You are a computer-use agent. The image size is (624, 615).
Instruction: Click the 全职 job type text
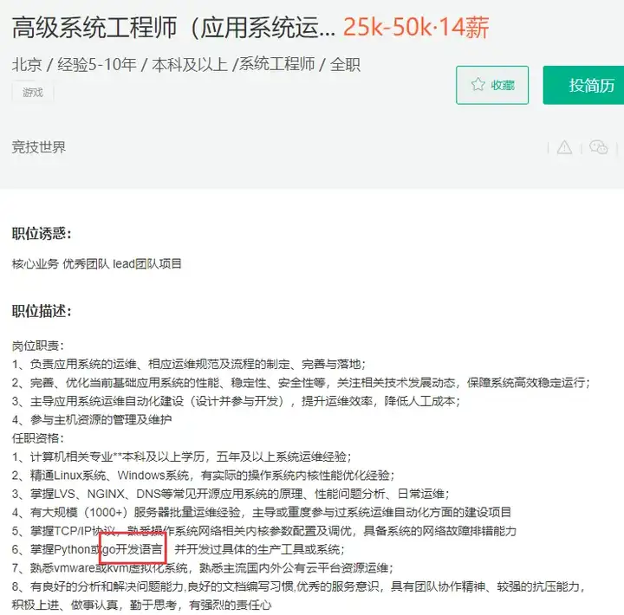point(345,64)
